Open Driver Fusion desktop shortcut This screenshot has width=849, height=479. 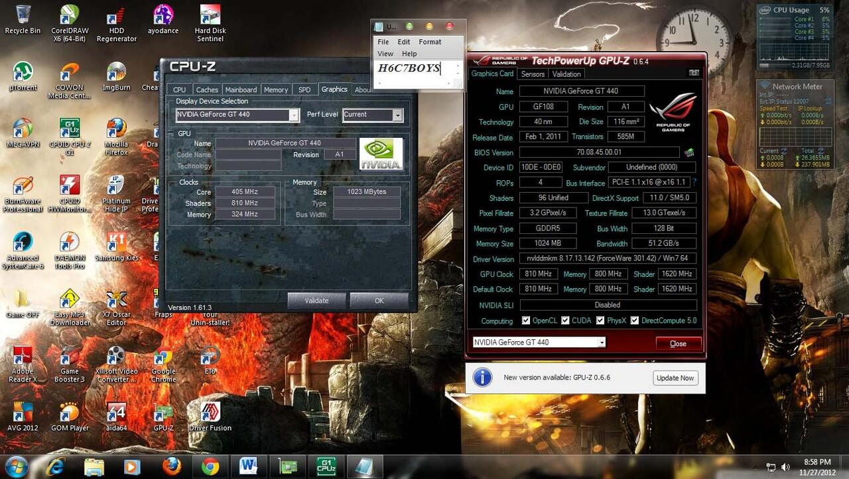pos(210,417)
